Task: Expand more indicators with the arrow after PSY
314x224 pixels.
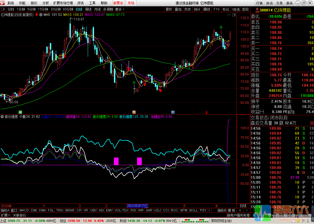Action: [209, 210]
